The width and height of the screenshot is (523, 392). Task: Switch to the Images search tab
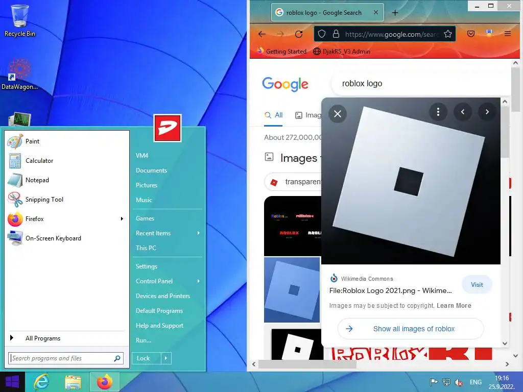point(308,115)
